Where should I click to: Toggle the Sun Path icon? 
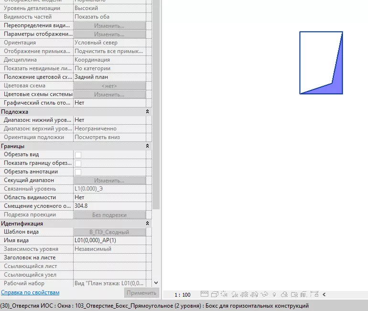click(225, 295)
